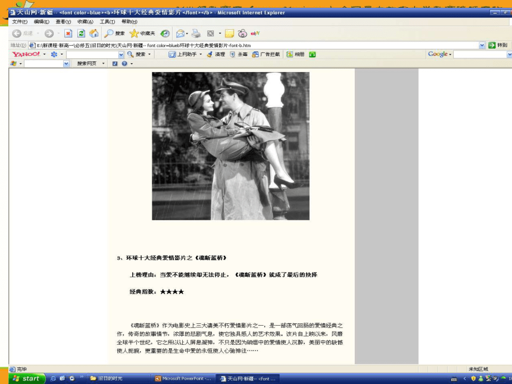Click the MSN butterfly toolbar icon
Screen dimensions: 512x384
13,63
